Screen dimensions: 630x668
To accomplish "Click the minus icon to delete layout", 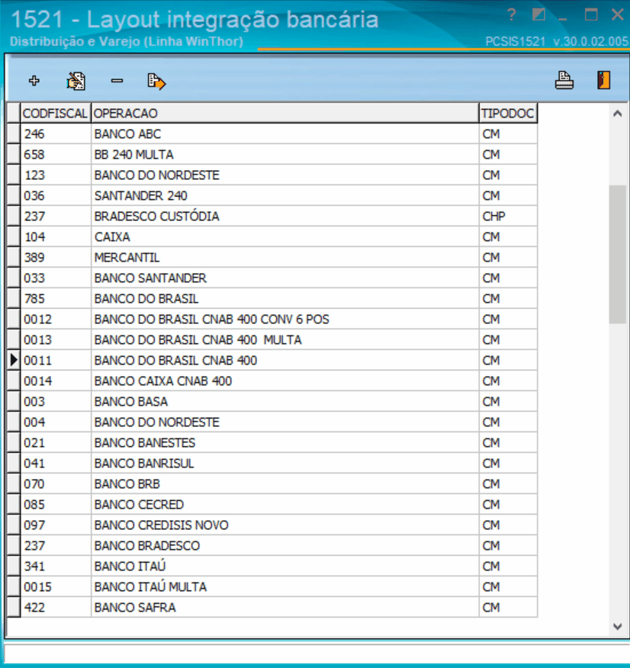I will click(117, 81).
